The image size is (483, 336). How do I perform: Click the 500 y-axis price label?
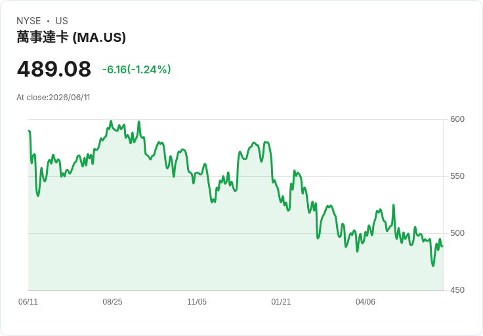tap(457, 233)
